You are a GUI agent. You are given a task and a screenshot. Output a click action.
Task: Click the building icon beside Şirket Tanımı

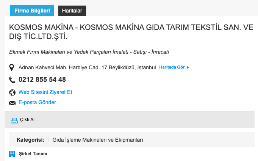(x=12, y=154)
